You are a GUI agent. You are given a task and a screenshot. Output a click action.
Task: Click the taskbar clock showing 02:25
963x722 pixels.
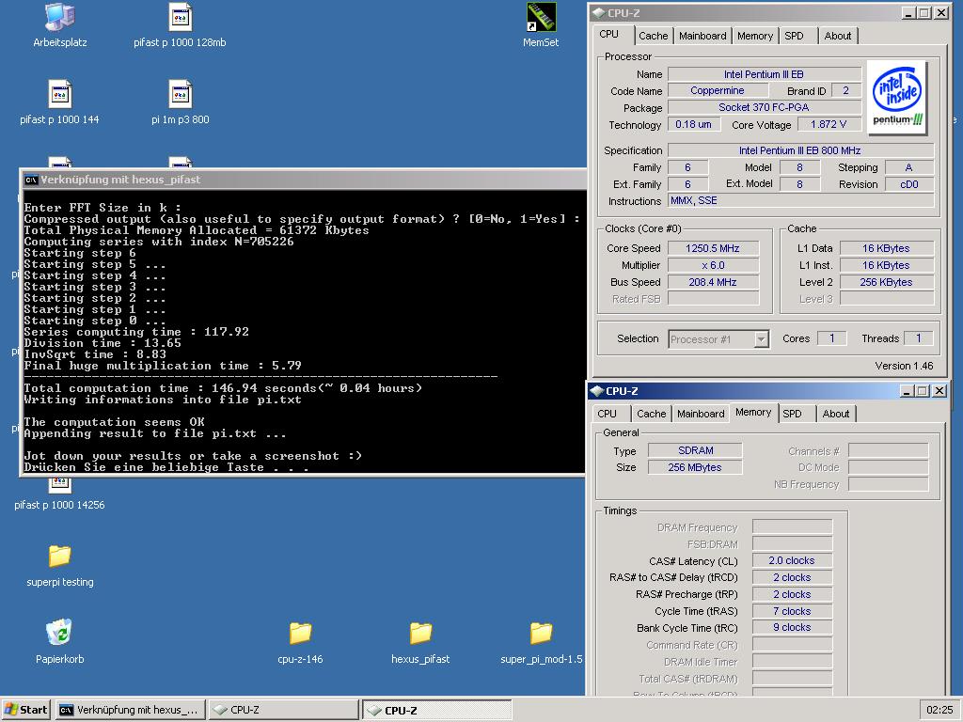point(939,710)
